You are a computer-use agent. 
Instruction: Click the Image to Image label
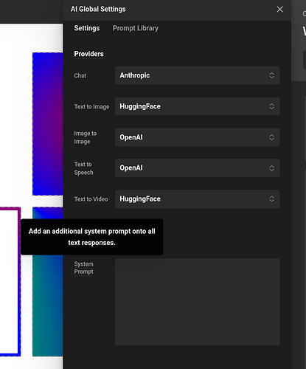point(86,137)
